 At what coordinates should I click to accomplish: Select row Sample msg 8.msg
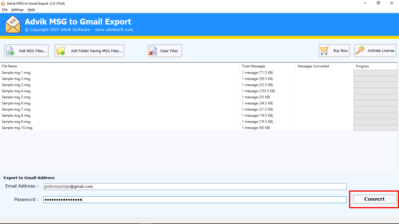click(x=199, y=116)
